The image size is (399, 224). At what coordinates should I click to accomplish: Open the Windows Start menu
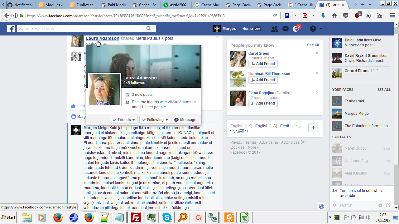point(9,217)
